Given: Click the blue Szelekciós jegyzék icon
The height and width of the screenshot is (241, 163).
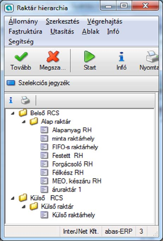Looking at the screenshot, I should tap(11, 83).
